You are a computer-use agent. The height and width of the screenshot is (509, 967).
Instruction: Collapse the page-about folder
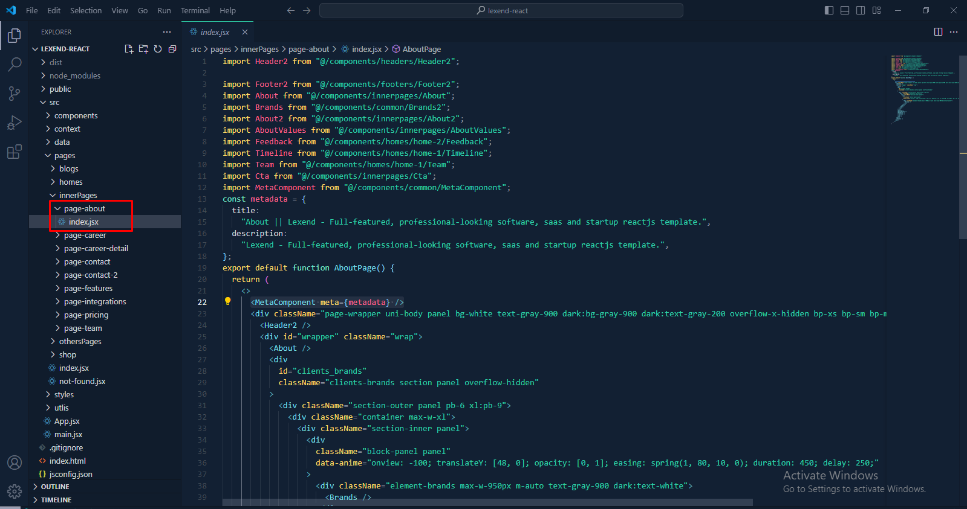(x=84, y=208)
